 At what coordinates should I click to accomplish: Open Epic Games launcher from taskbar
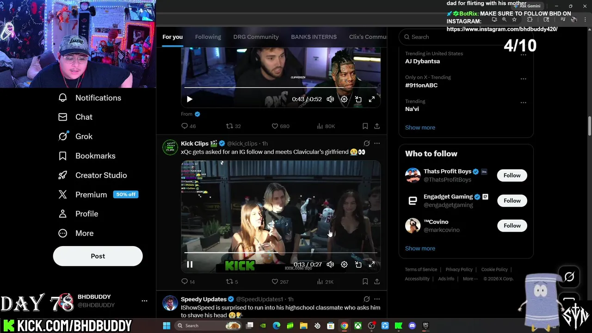425,326
